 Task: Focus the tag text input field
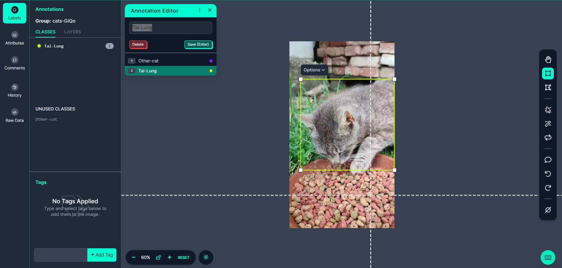(61, 255)
